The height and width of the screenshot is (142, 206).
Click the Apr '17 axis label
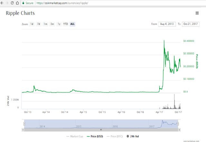click(x=159, y=112)
